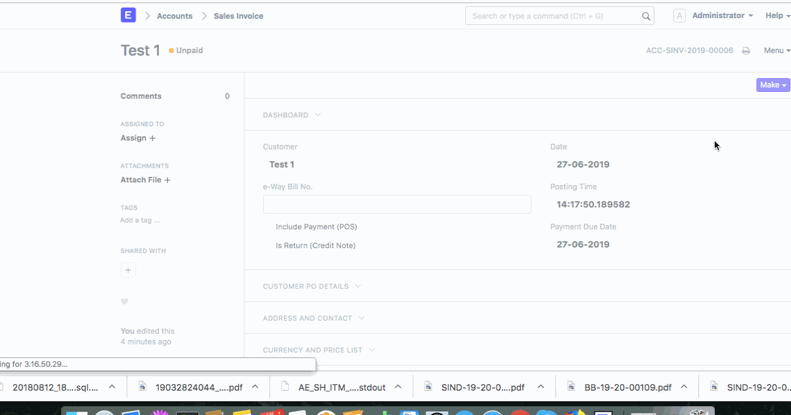791x415 pixels.
Task: Open the Make dropdown
Action: coord(773,84)
